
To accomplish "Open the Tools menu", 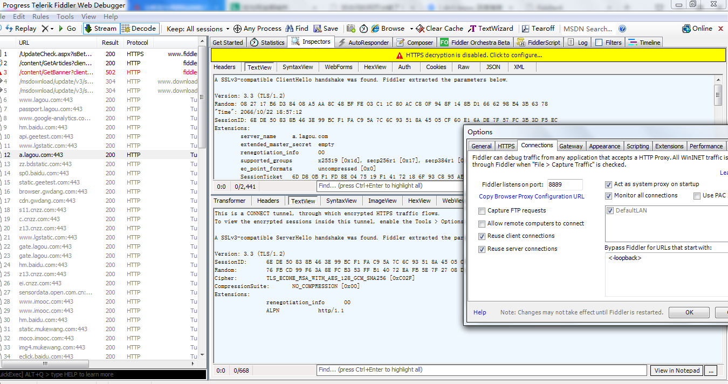I will (65, 17).
